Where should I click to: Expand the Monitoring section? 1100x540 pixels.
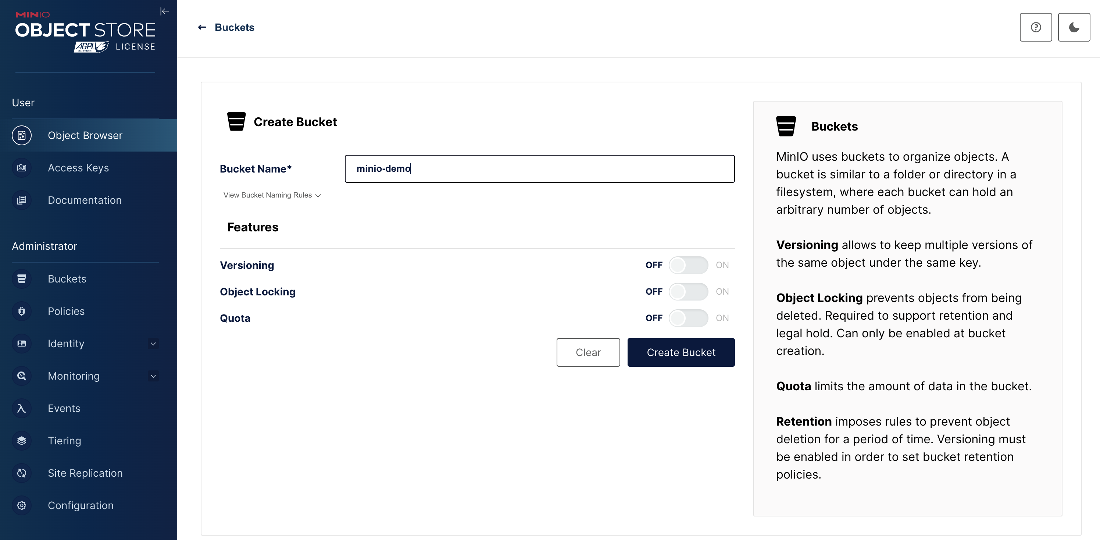(x=153, y=376)
